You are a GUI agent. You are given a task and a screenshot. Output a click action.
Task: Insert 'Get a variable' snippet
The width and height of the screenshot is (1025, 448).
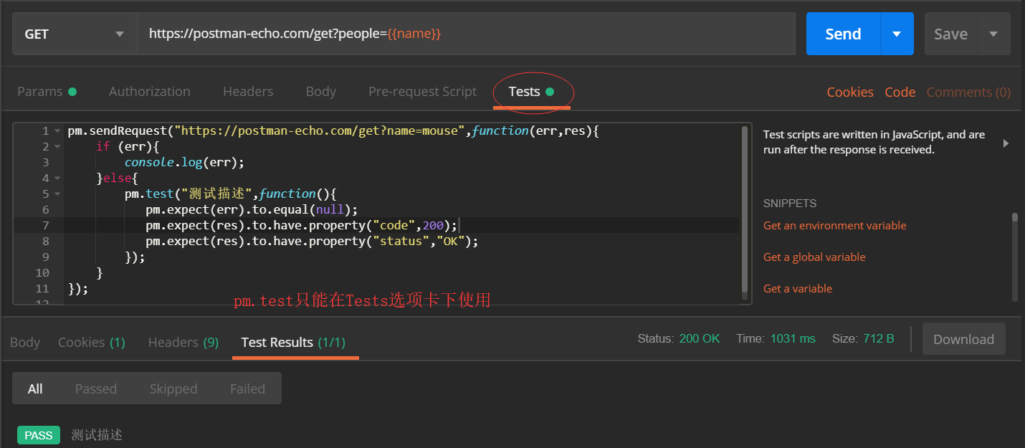click(x=798, y=289)
